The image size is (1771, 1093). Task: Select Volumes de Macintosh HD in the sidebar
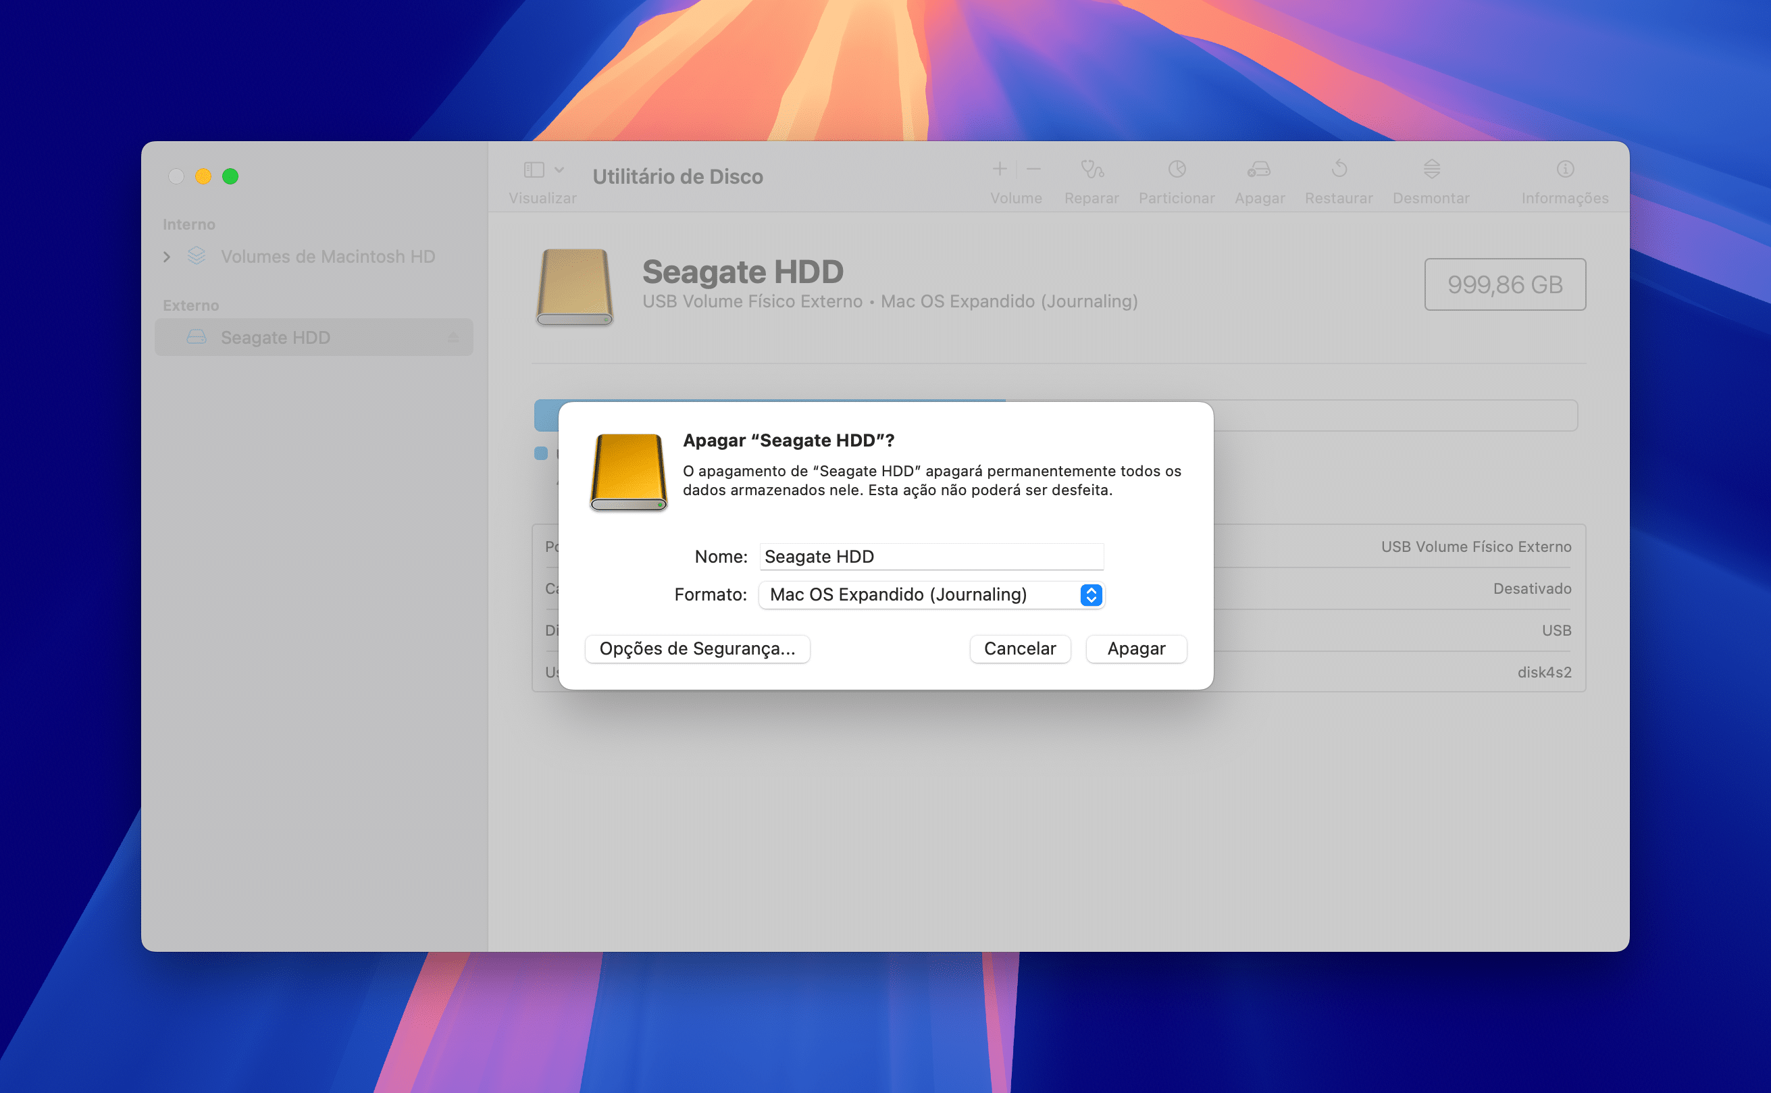(314, 257)
